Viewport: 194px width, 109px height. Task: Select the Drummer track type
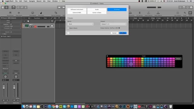point(117,9)
